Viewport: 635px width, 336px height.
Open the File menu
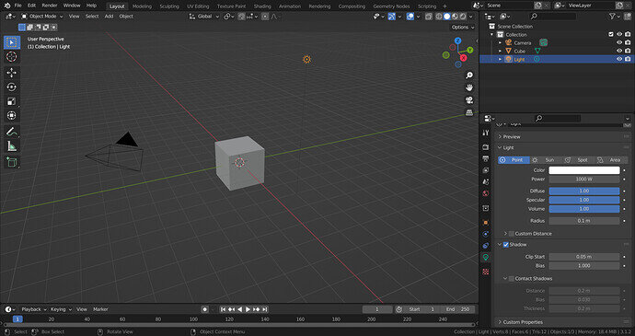[17, 6]
